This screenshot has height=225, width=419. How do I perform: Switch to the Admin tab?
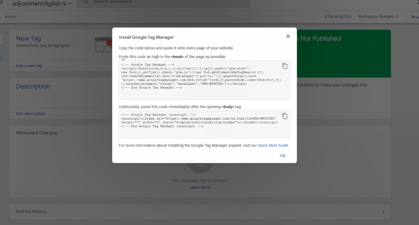11,17
